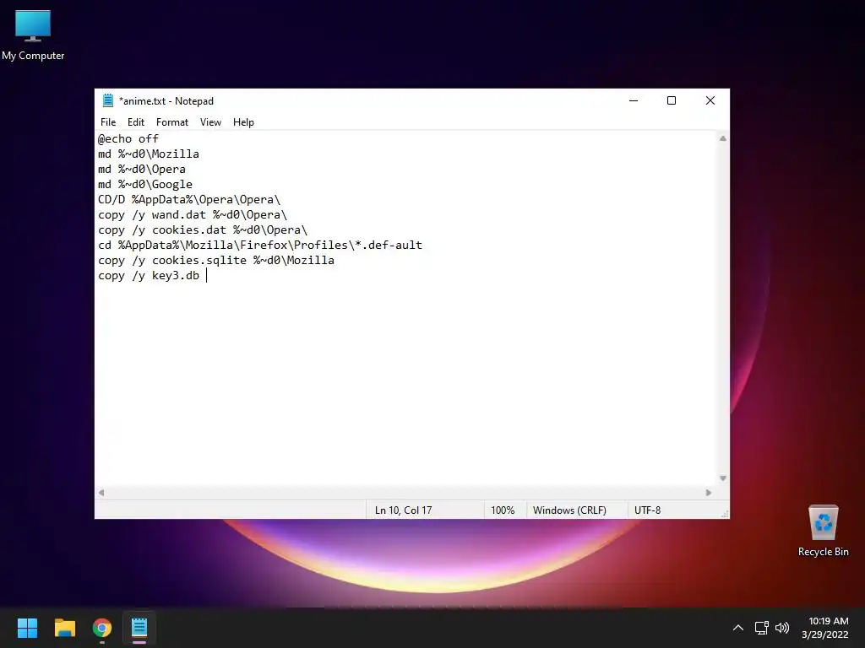Viewport: 865px width, 648px height.
Task: Click Notepad taskbar icon
Action: [x=139, y=628]
